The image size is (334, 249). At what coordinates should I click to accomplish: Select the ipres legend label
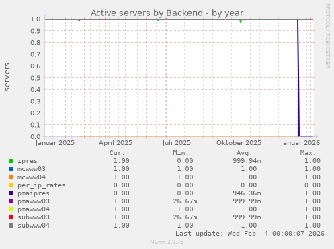coord(28,161)
